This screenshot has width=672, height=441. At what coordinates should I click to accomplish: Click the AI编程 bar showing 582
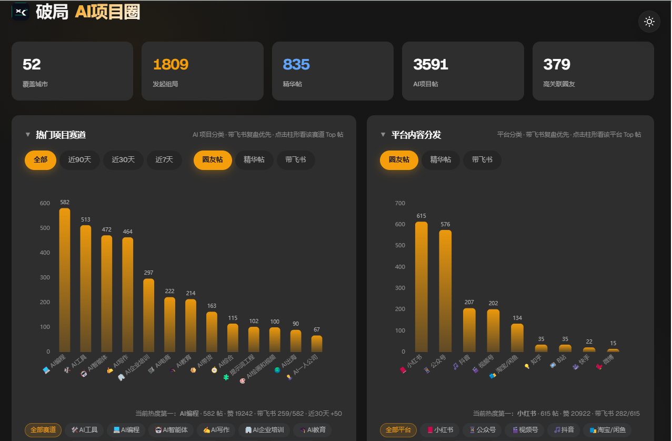[65, 280]
